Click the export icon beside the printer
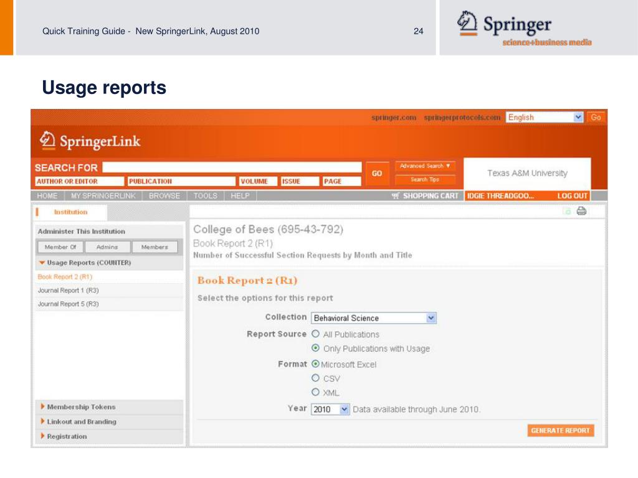 coord(567,211)
